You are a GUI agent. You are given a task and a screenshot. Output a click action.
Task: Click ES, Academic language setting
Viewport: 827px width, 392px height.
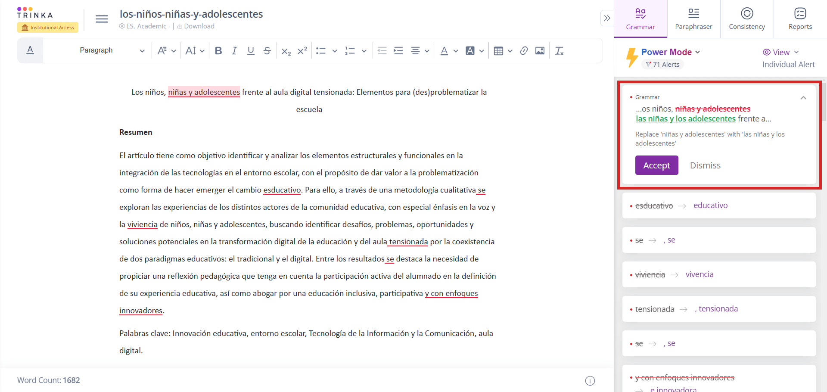coord(144,26)
